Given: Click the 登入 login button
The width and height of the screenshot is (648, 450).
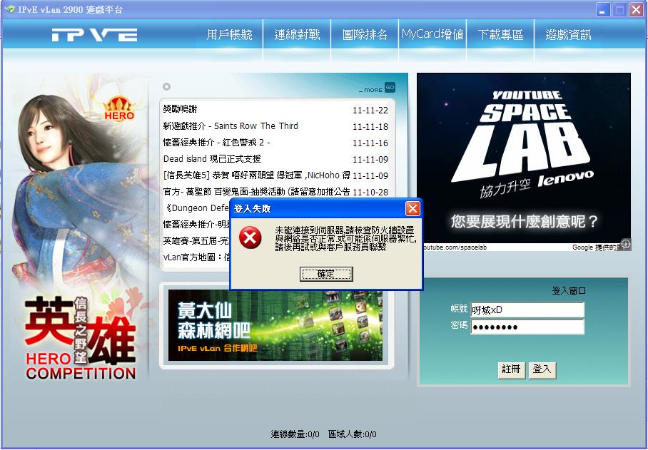Looking at the screenshot, I should click(542, 370).
